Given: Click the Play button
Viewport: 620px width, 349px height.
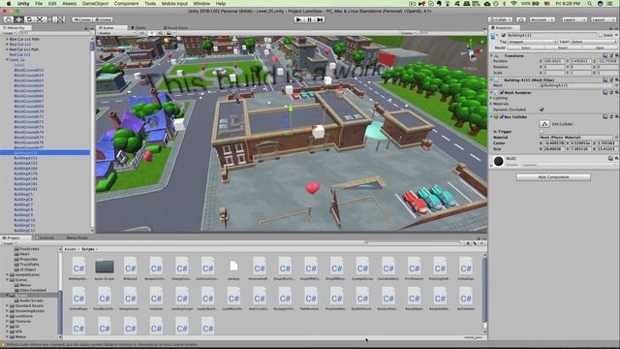Looking at the screenshot, I should 299,19.
